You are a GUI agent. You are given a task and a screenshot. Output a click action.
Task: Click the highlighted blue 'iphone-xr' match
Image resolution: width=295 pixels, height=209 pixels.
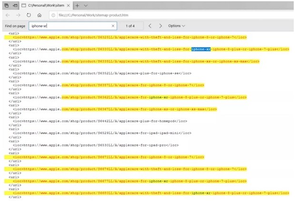coord(201,49)
